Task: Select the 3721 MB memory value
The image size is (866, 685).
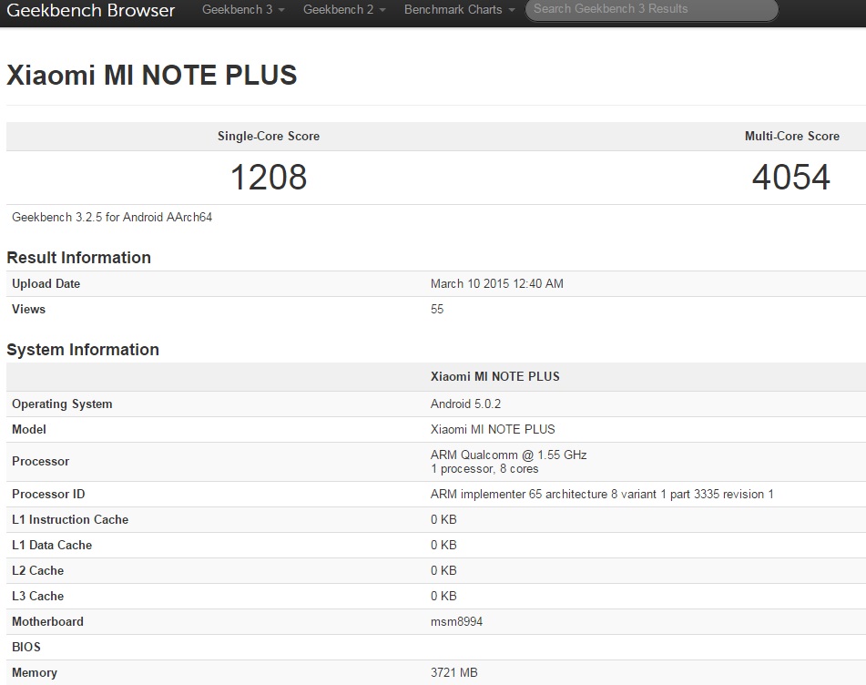Action: [x=454, y=672]
